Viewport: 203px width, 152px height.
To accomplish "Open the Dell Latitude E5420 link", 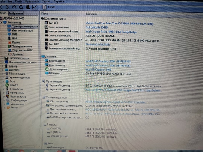I will point(97,27).
